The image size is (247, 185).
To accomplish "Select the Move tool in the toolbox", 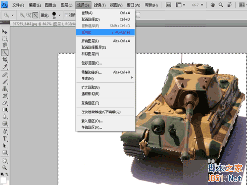I will coord(4,31).
